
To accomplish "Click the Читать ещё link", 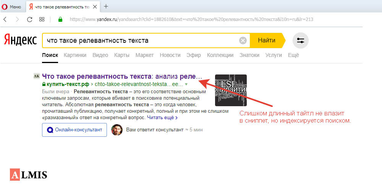I will coord(162,118).
